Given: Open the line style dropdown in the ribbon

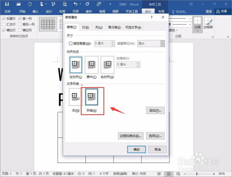Looking at the screenshot, I should click(x=190, y=19).
